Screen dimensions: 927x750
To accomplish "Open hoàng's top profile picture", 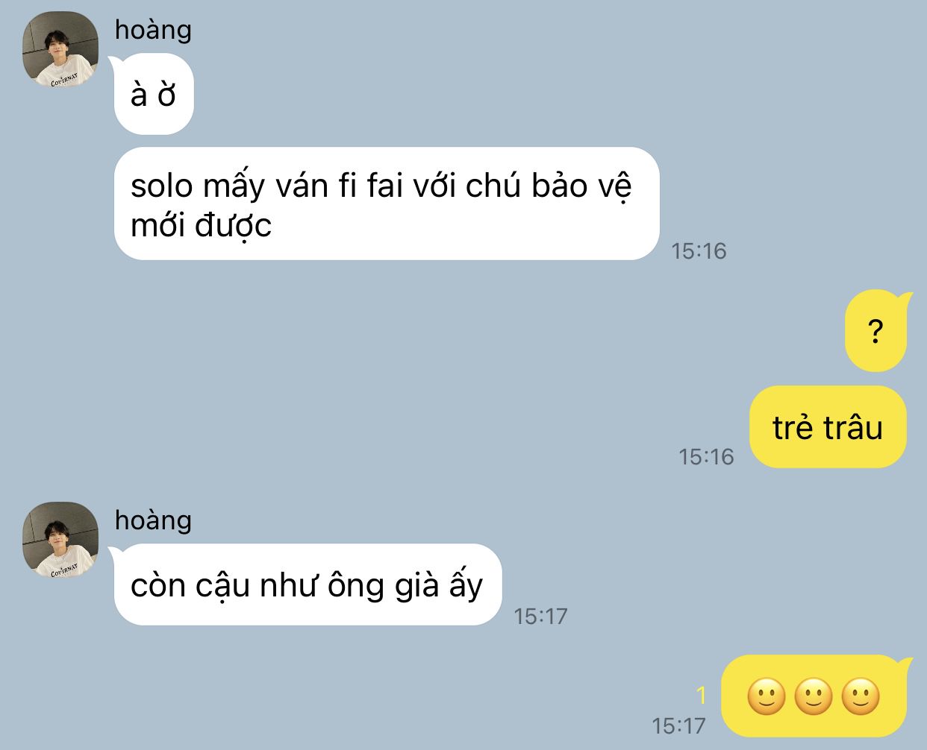I will click(60, 49).
